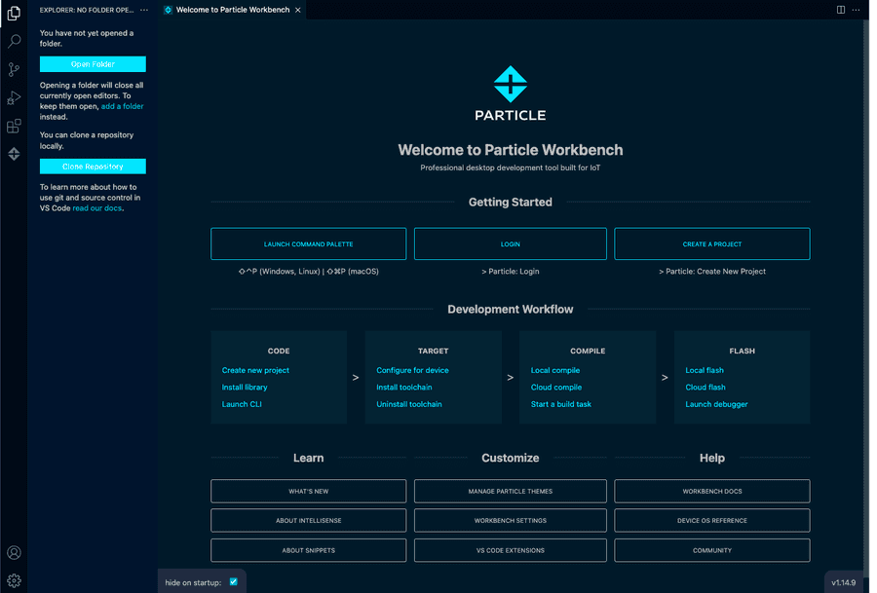
Task: Click Uninstall toolchain link
Action: (x=409, y=404)
